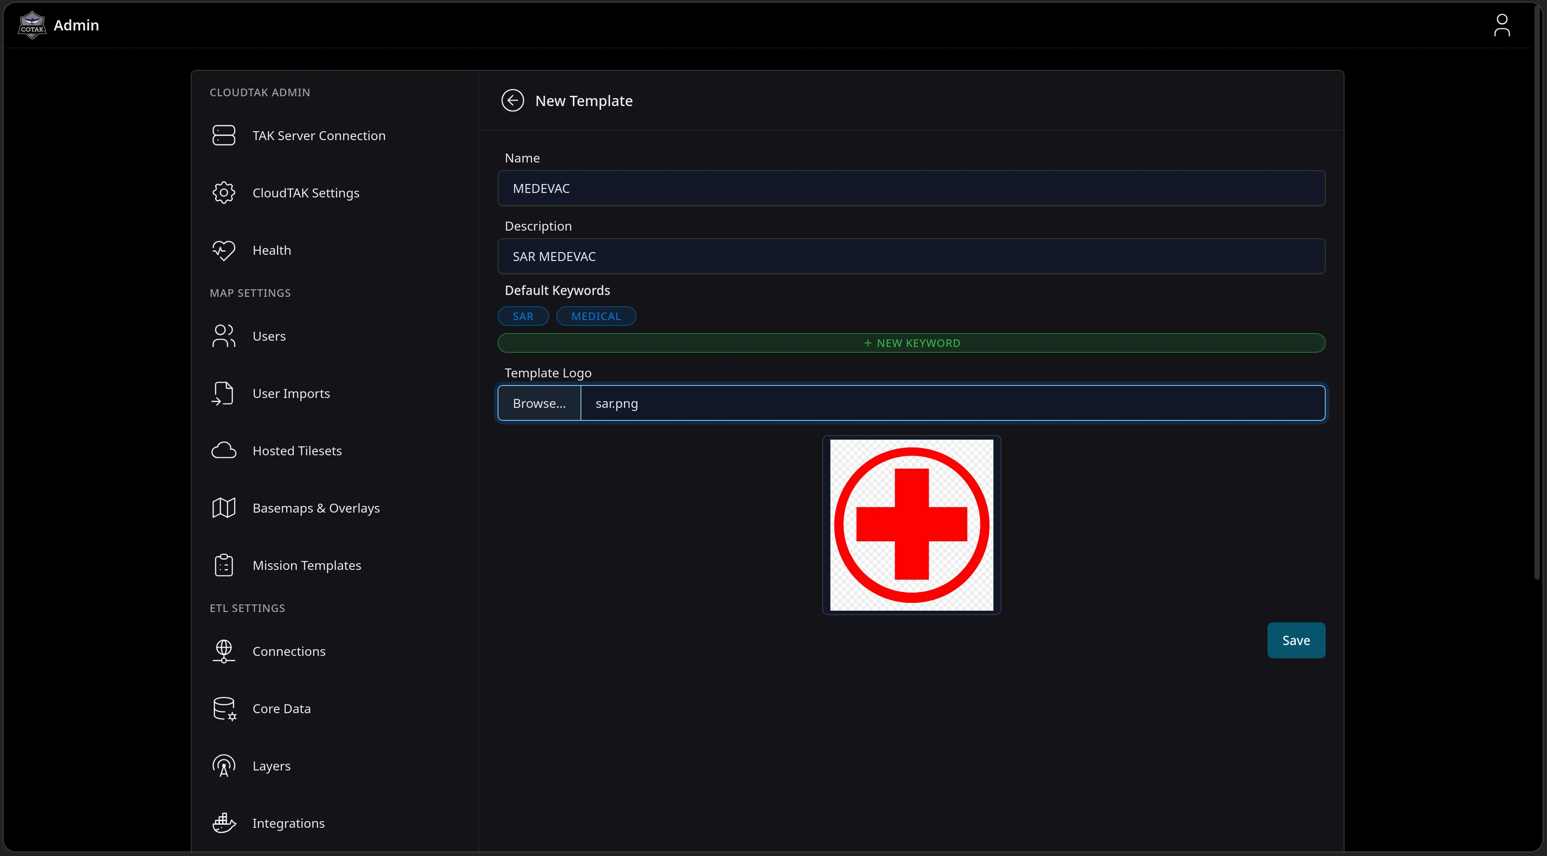Click the Users people icon
This screenshot has height=856, width=1547.
[x=223, y=336]
